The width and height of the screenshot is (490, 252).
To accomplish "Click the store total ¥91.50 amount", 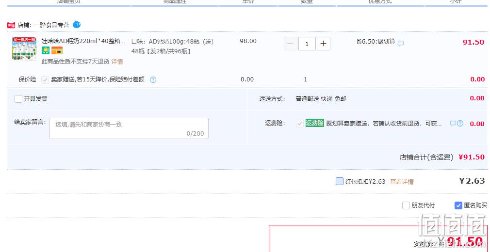I will [472, 157].
